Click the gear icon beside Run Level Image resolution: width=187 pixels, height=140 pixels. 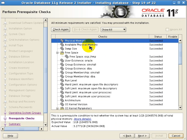[62, 80]
